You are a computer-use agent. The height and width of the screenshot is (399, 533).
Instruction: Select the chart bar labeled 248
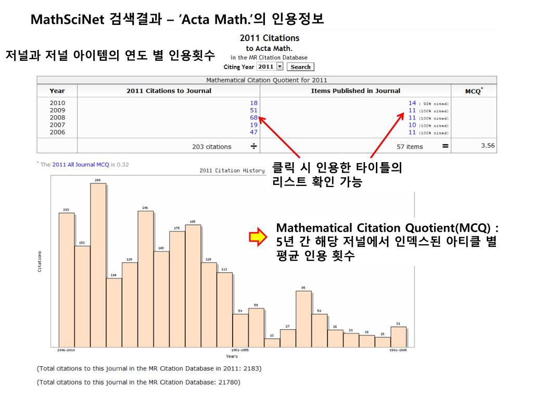tap(98, 265)
